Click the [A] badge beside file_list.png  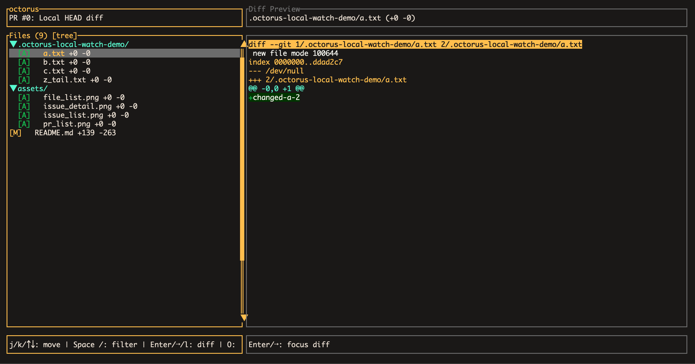coord(24,97)
